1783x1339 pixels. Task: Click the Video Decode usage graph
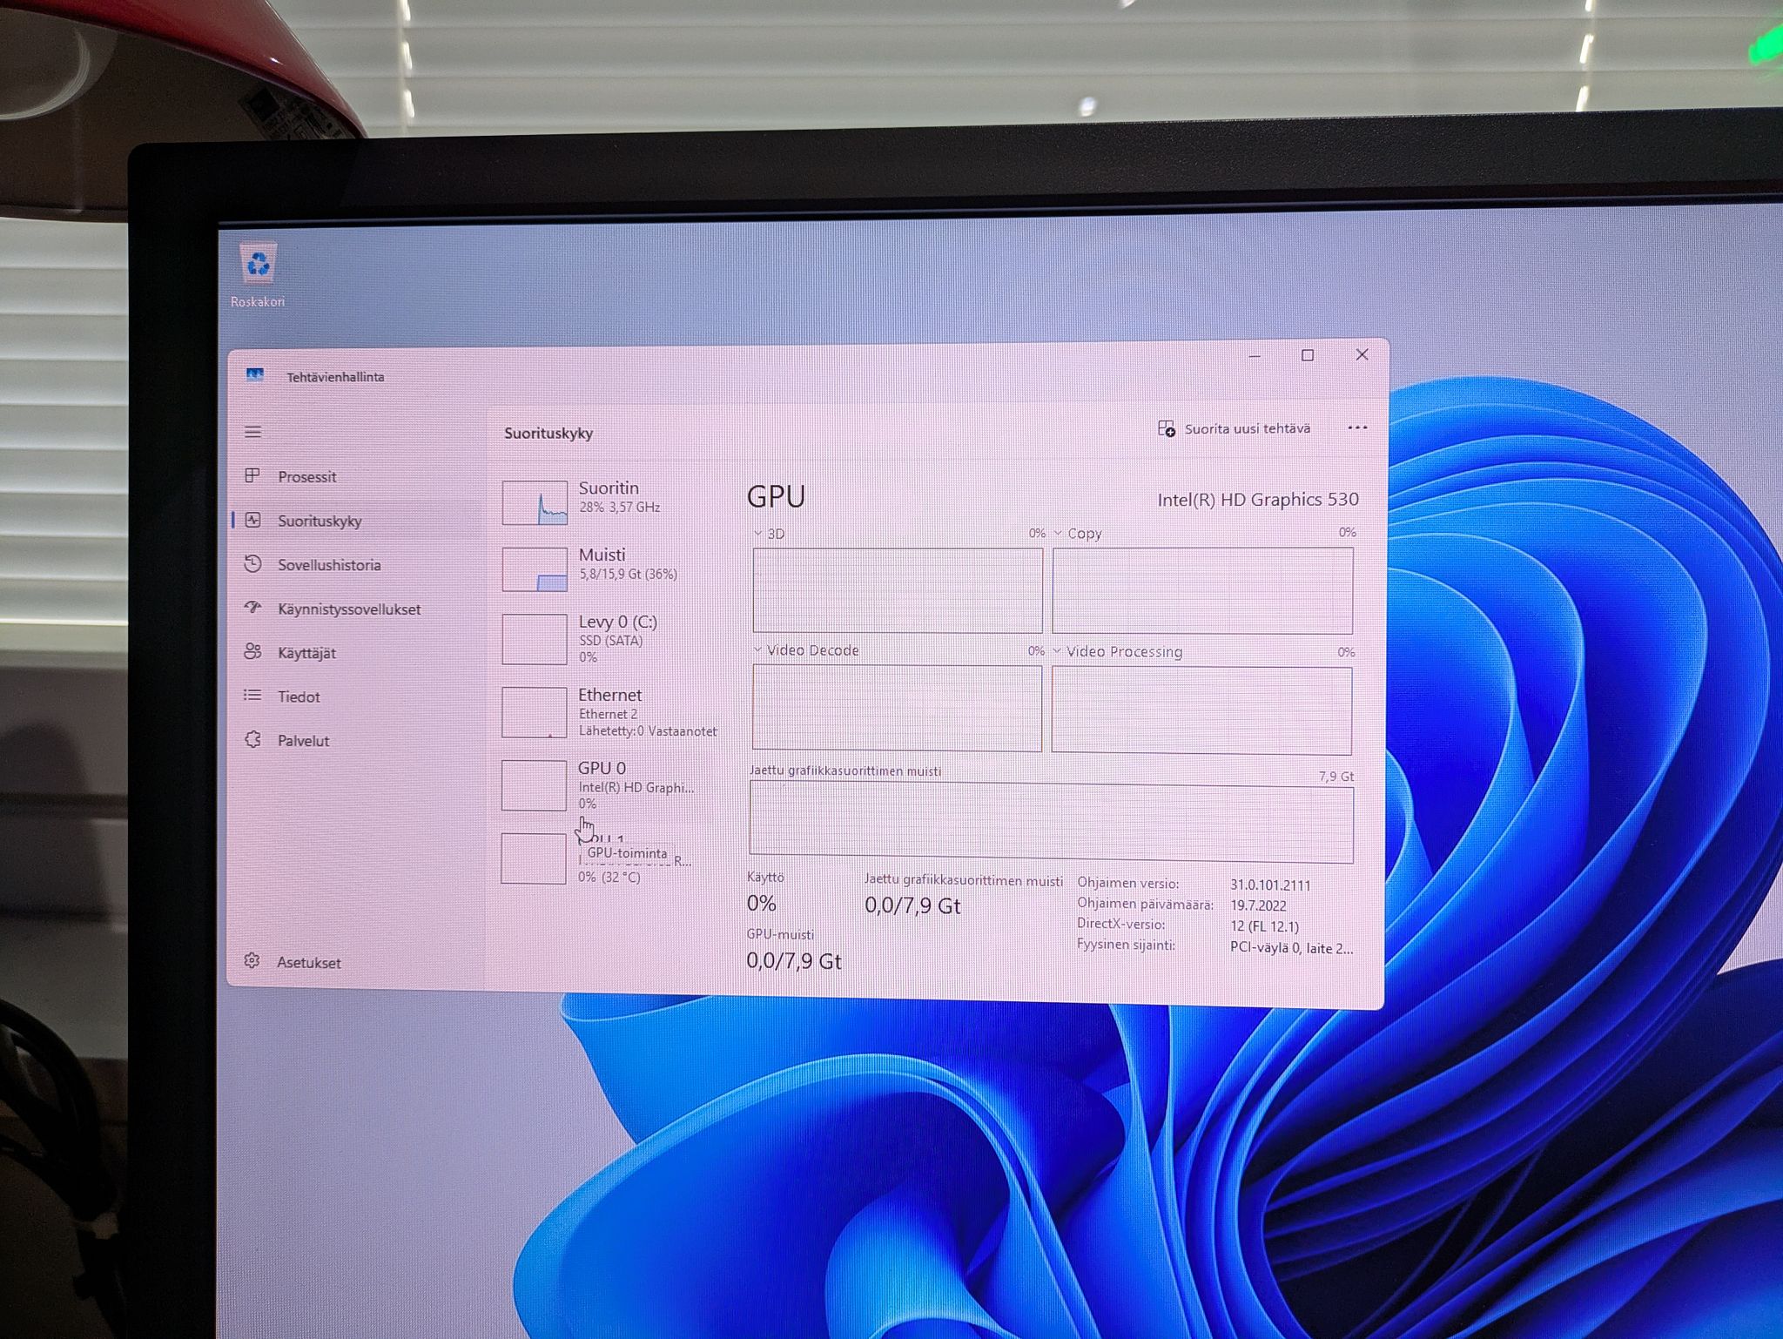point(897,708)
